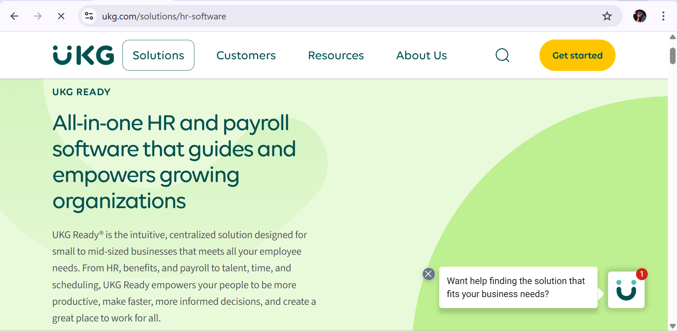Open site search magnifier icon
Viewport: 677px width, 332px height.
click(x=502, y=55)
